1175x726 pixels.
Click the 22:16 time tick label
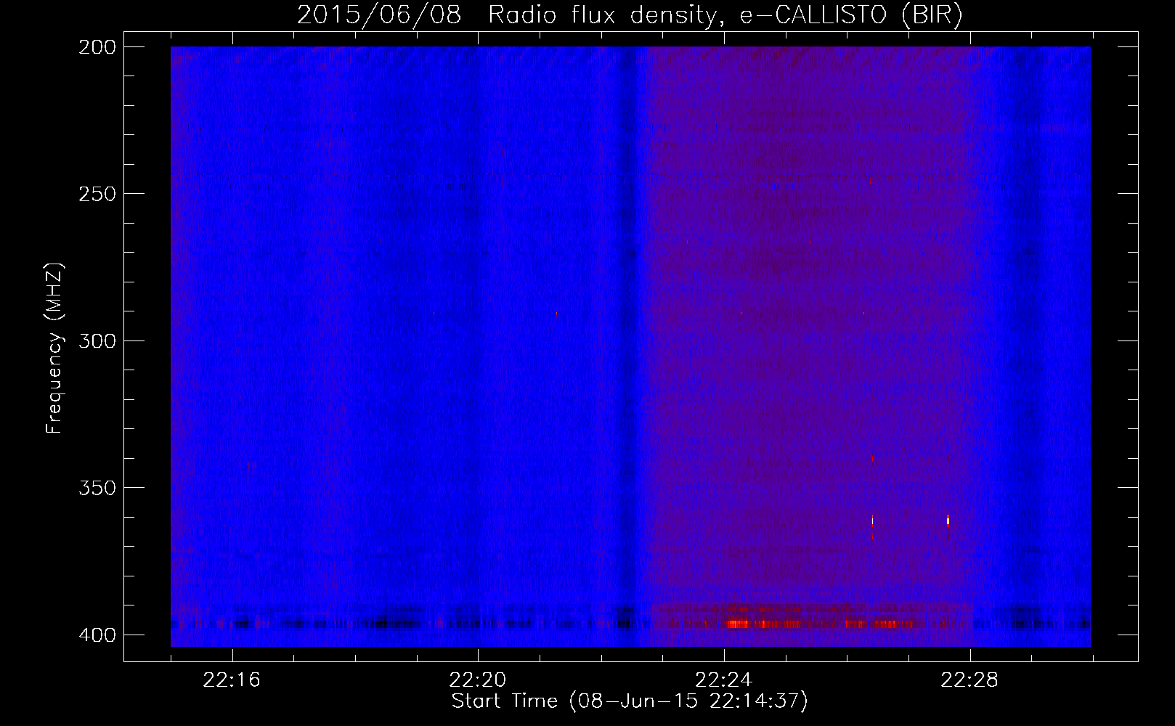click(232, 680)
